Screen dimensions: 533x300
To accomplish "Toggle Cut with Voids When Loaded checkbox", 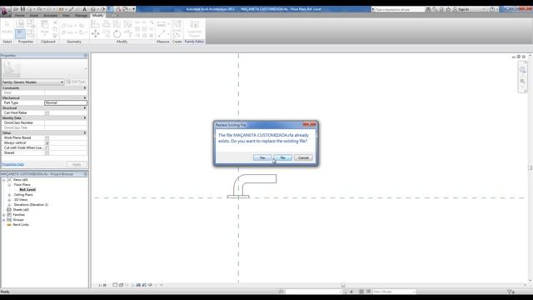I will pos(47,148).
